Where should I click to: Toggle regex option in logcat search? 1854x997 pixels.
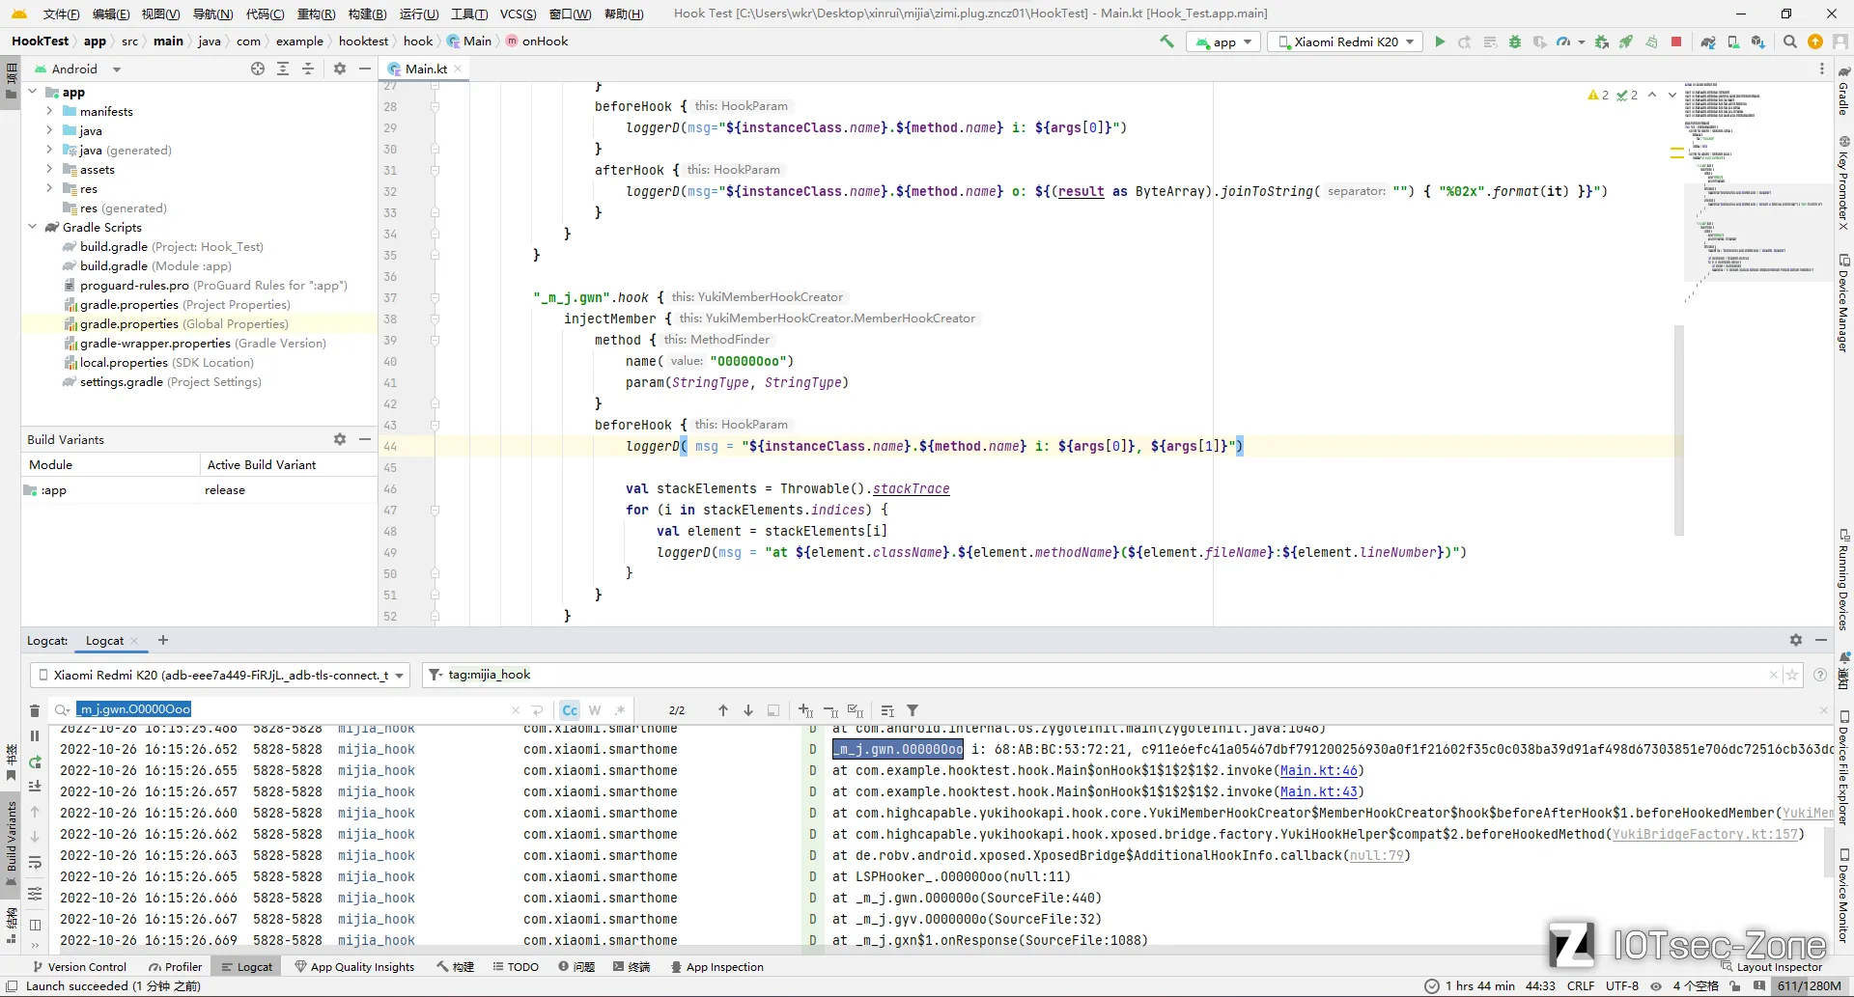pos(620,710)
